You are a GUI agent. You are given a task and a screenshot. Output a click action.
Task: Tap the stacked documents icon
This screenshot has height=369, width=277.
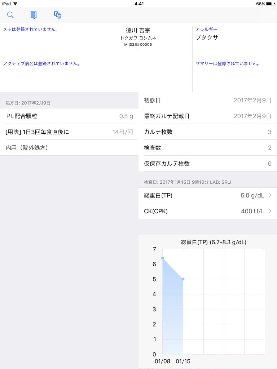tap(57, 15)
